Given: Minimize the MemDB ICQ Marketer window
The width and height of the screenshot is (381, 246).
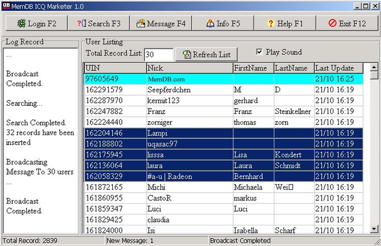Looking at the screenshot, I should click(357, 6).
